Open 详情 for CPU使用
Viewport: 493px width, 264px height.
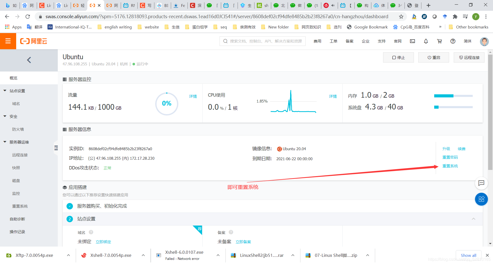click(x=333, y=96)
